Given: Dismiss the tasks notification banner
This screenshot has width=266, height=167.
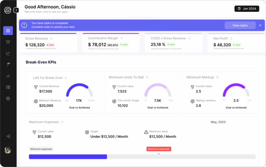Looking at the screenshot, I should pos(260,25).
